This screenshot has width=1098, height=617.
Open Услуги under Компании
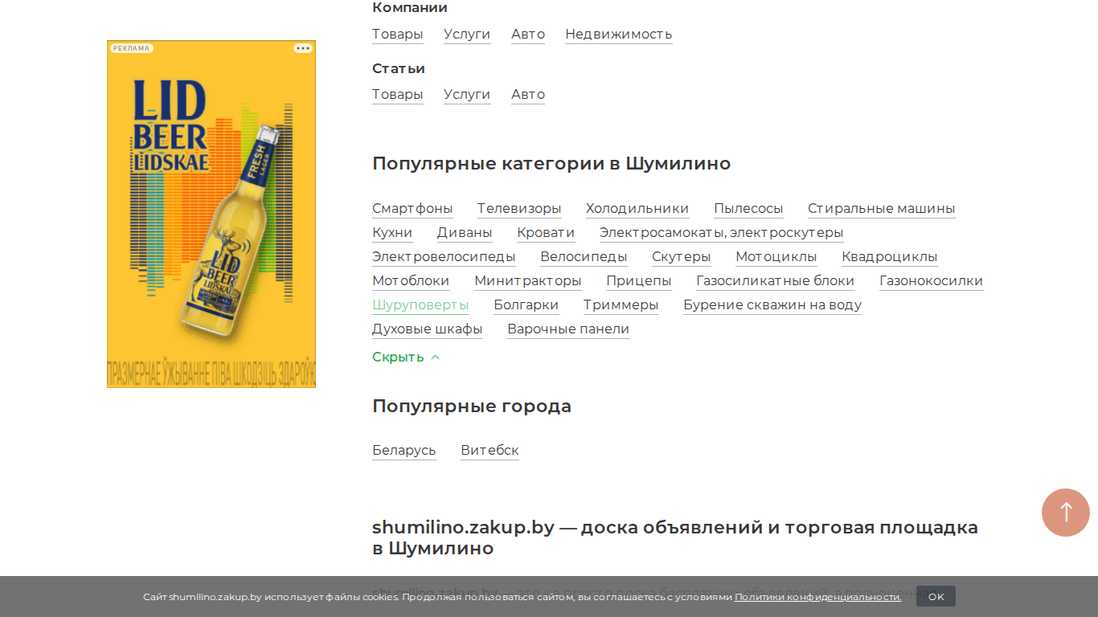click(x=467, y=34)
